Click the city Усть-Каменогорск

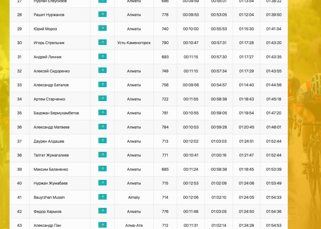point(134,43)
